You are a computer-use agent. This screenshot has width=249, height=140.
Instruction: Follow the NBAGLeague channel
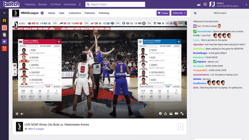click(x=163, y=13)
